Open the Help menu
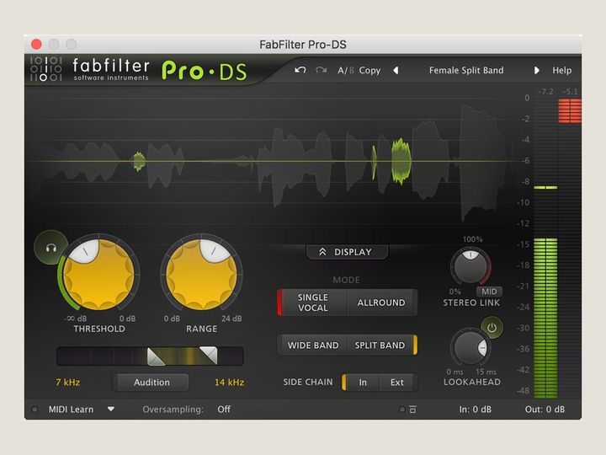 (561, 71)
